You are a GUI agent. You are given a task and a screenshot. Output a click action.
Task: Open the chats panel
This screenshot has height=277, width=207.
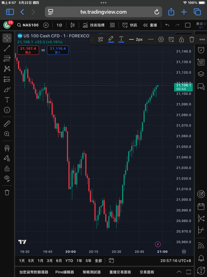pyautogui.click(x=201, y=86)
